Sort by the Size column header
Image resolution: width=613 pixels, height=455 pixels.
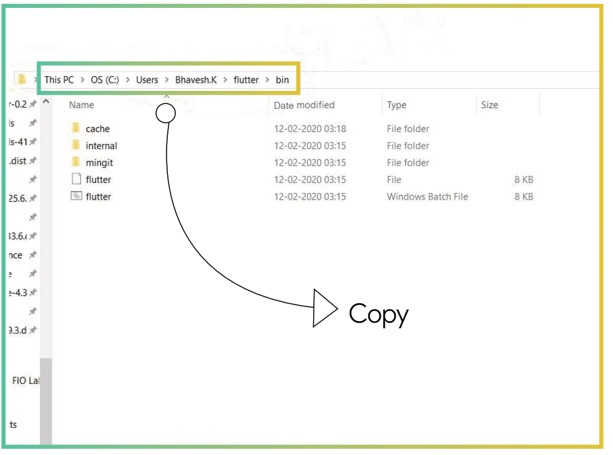[490, 105]
